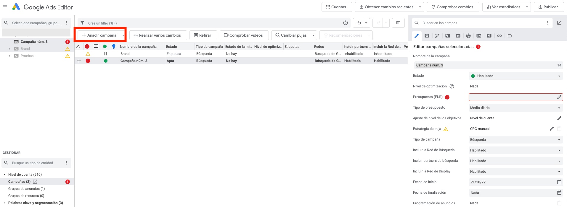Expand the Nivel de cuenta tree node
The height and width of the screenshot is (207, 567).
point(4,175)
